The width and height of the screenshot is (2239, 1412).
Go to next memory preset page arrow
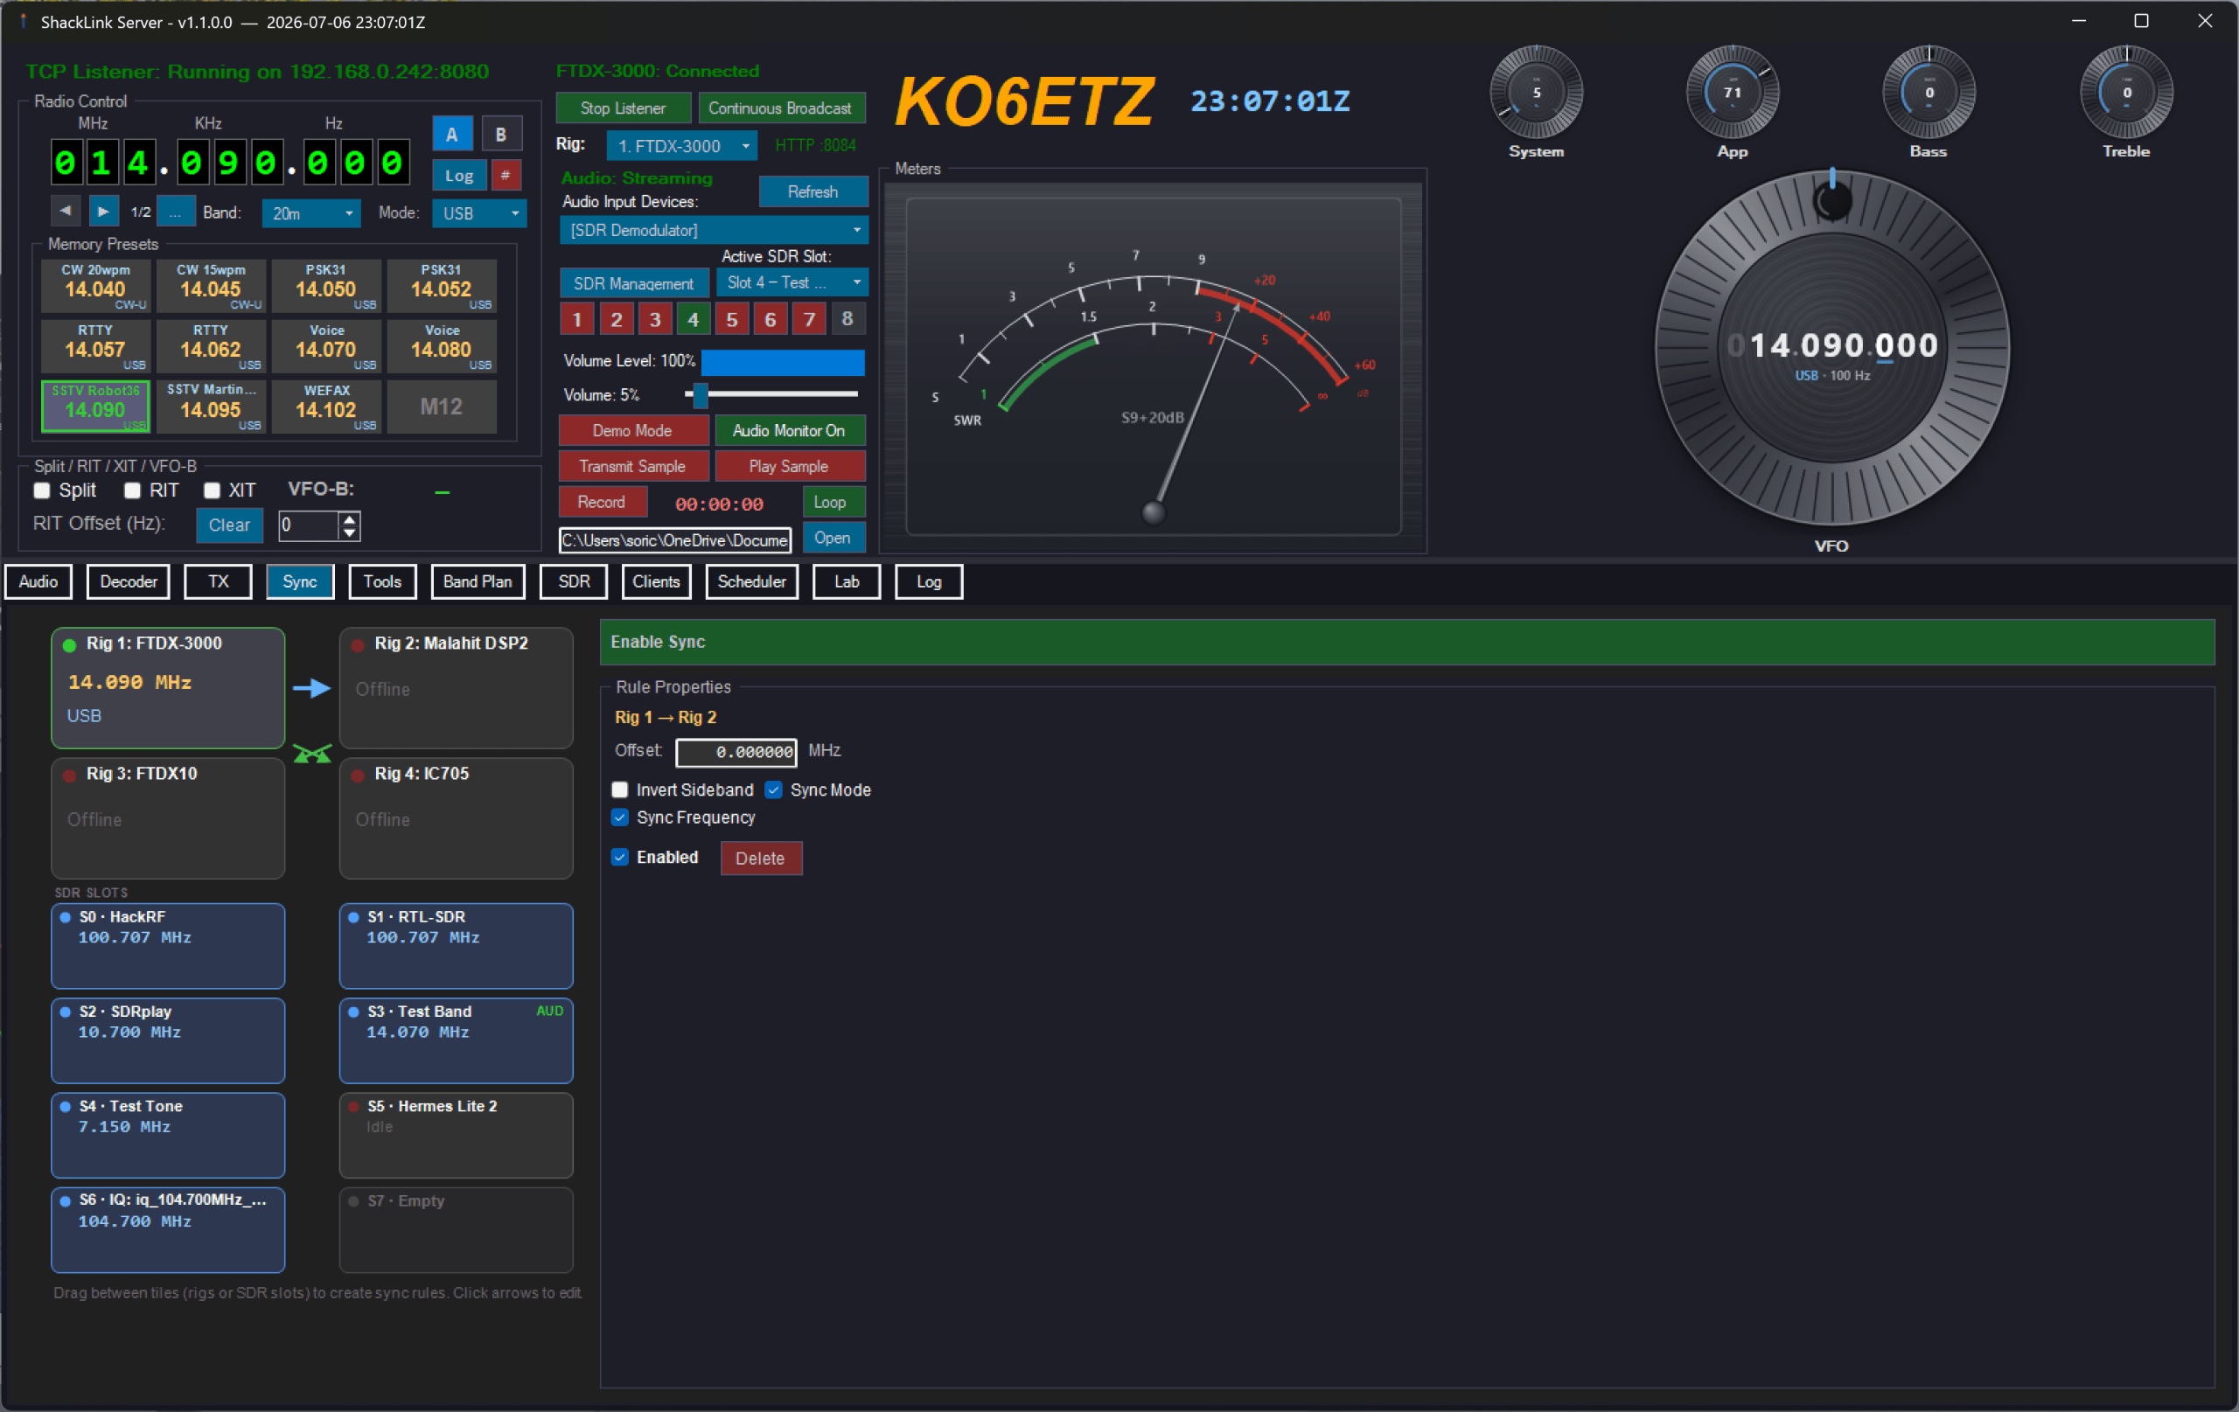[x=103, y=211]
